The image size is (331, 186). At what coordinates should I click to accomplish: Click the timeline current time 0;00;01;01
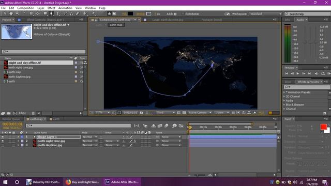[x=12, y=124]
